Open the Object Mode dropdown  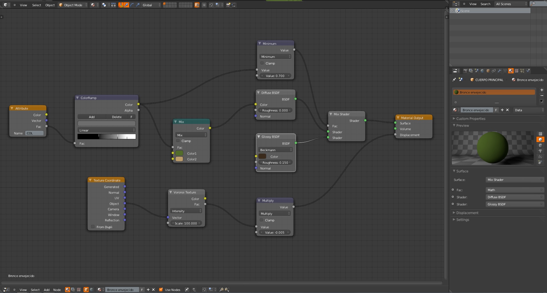[x=73, y=5]
